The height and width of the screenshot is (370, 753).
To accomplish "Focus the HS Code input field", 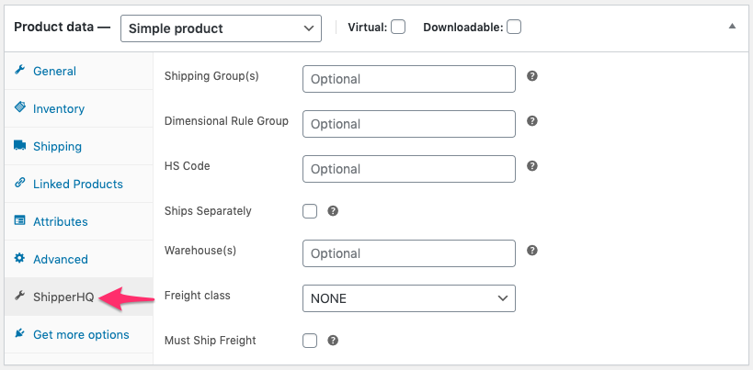I will 408,169.
